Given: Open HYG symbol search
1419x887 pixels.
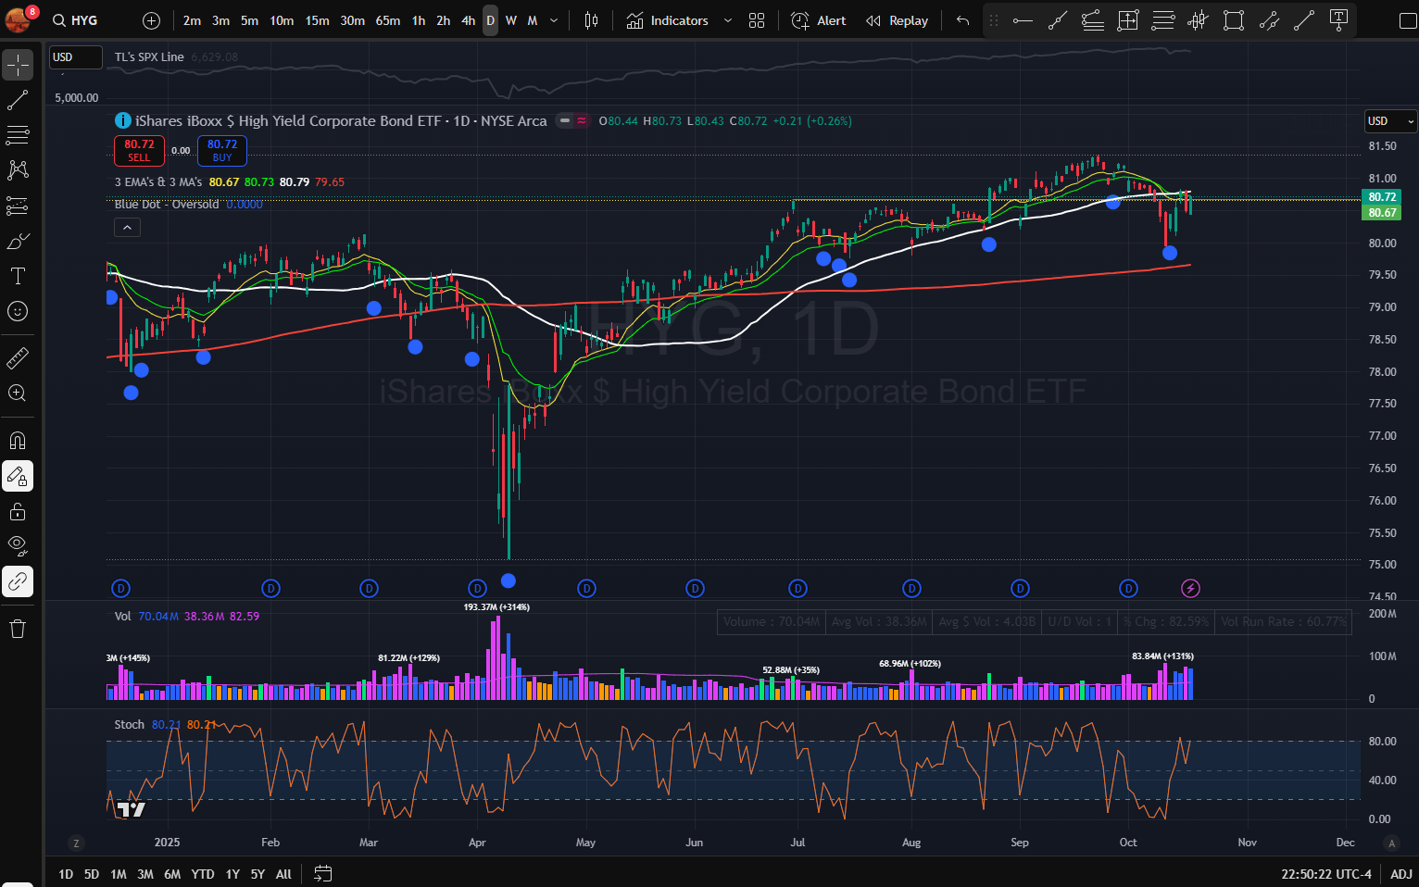Looking at the screenshot, I should pyautogui.click(x=75, y=20).
